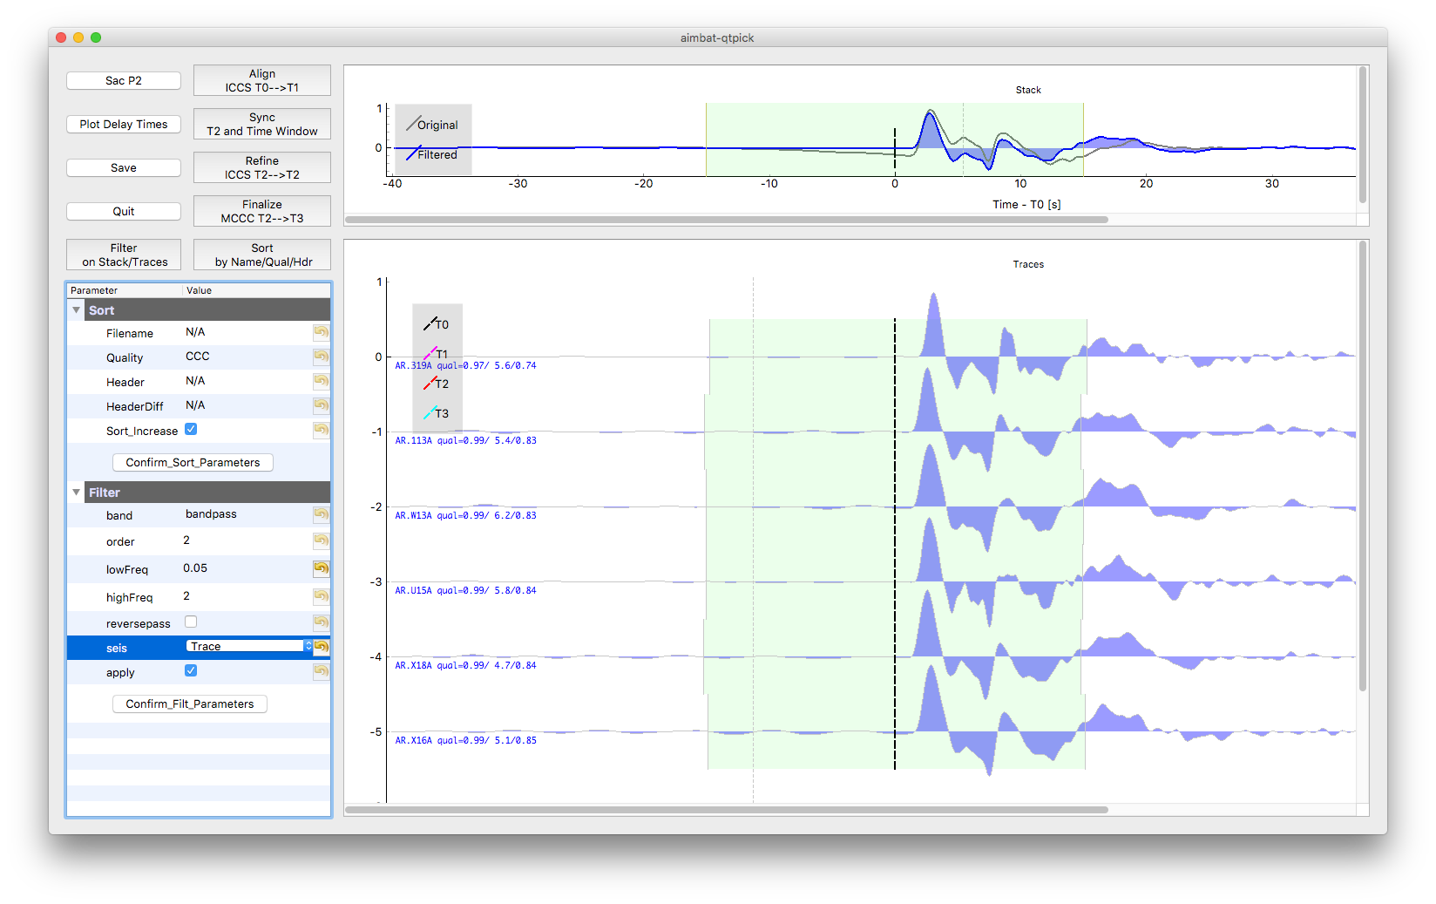1436x904 pixels.
Task: Enable the reversepass checkbox
Action: (191, 622)
